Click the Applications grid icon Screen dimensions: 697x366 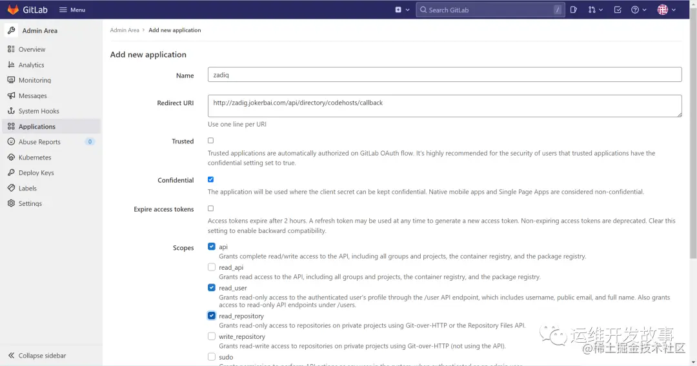click(x=11, y=127)
